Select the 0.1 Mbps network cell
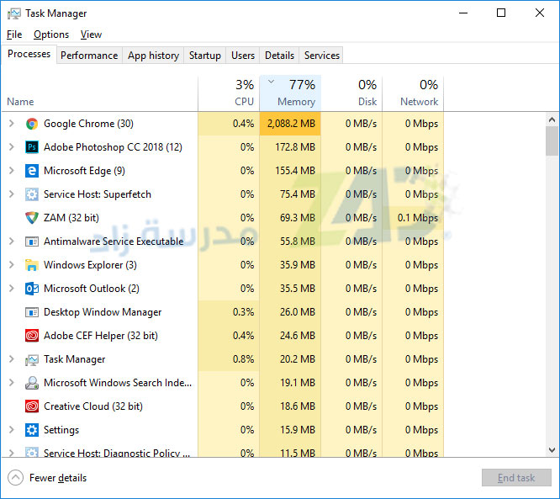The image size is (560, 499). click(x=413, y=218)
